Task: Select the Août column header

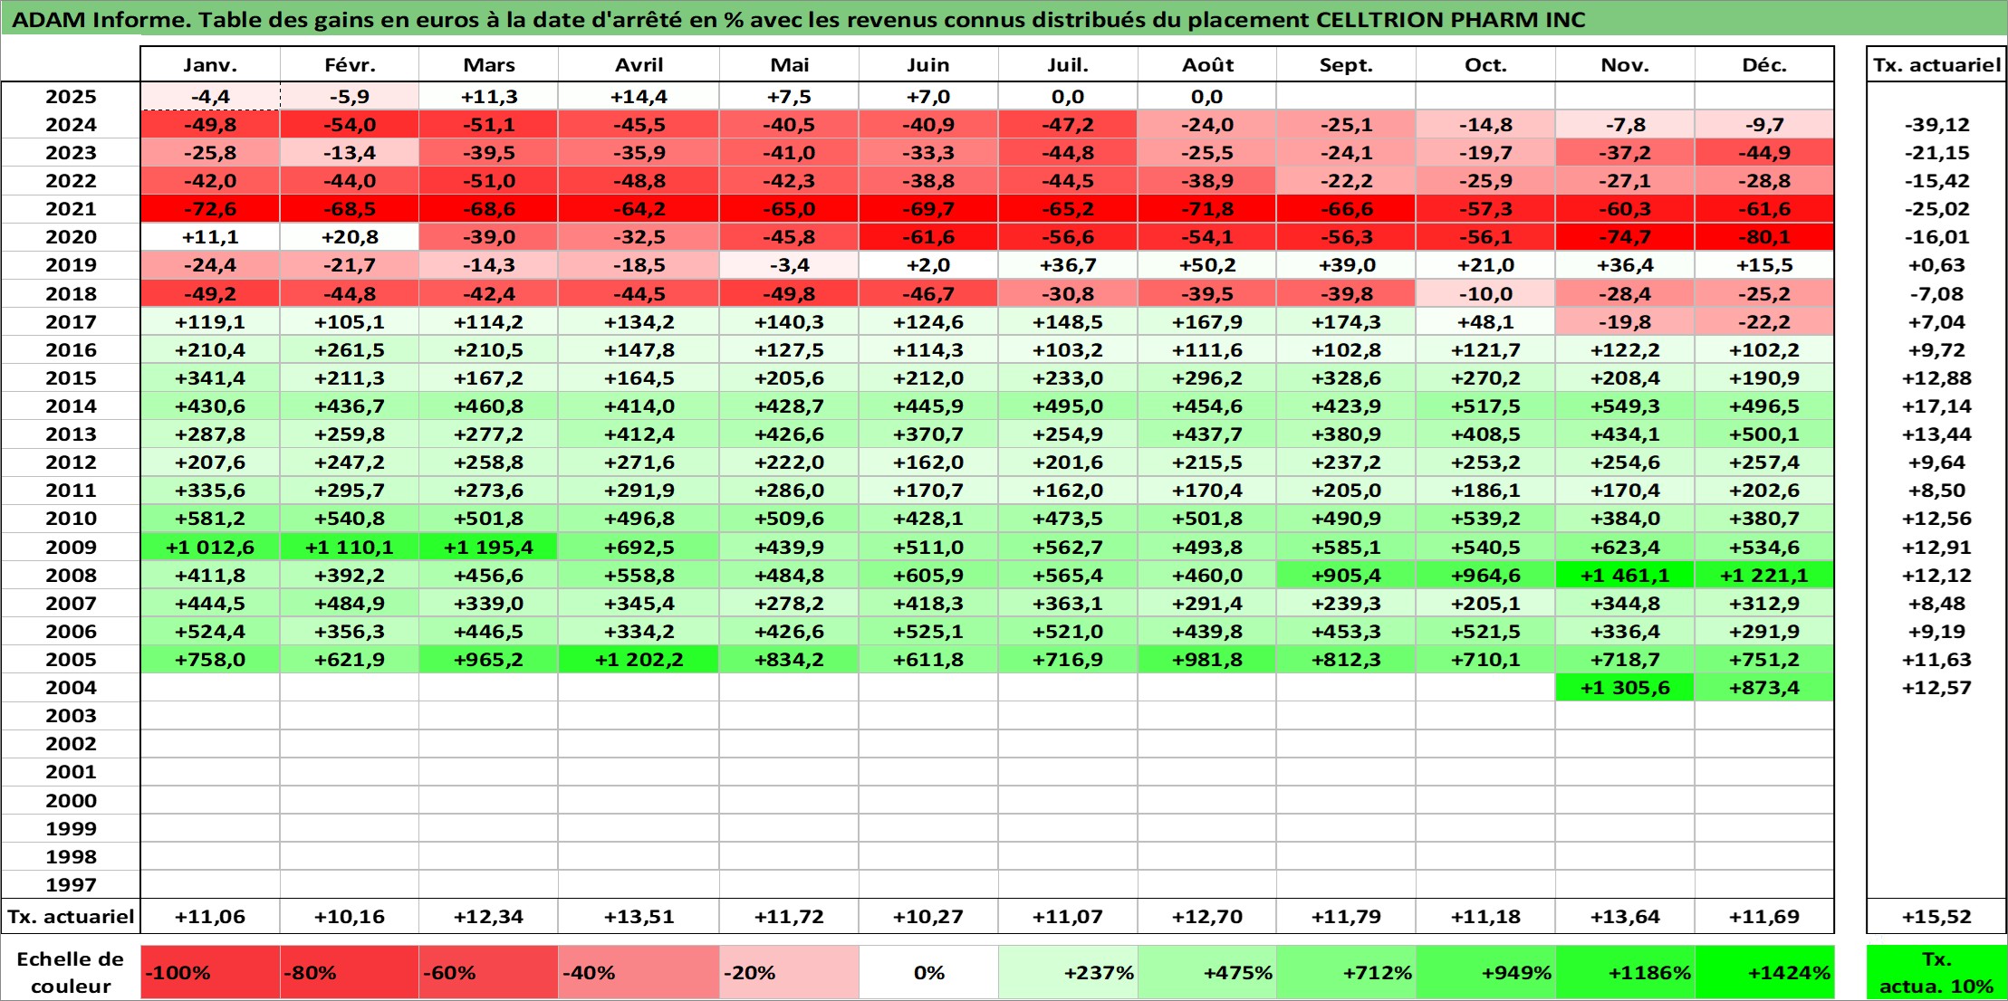Action: 1206,64
